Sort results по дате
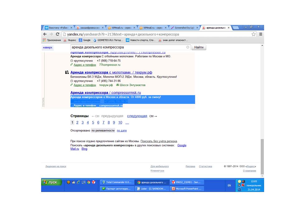The image size is (299, 224). point(122,130)
